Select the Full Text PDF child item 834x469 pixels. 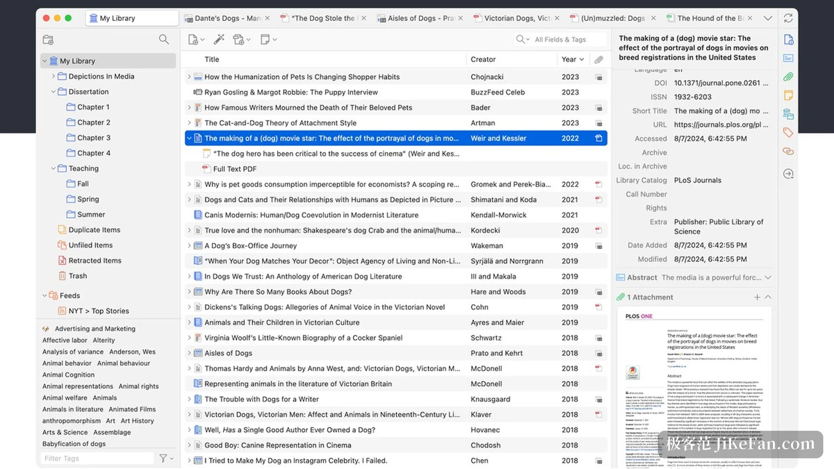pyautogui.click(x=235, y=169)
